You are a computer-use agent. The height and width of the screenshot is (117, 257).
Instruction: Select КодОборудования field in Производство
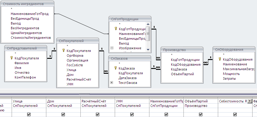(186, 64)
